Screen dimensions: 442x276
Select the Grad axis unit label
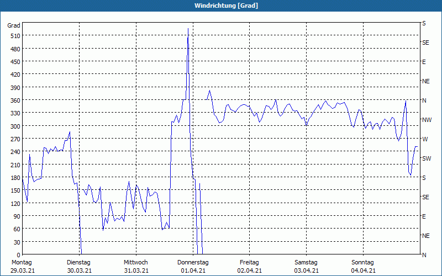[x=14, y=25]
